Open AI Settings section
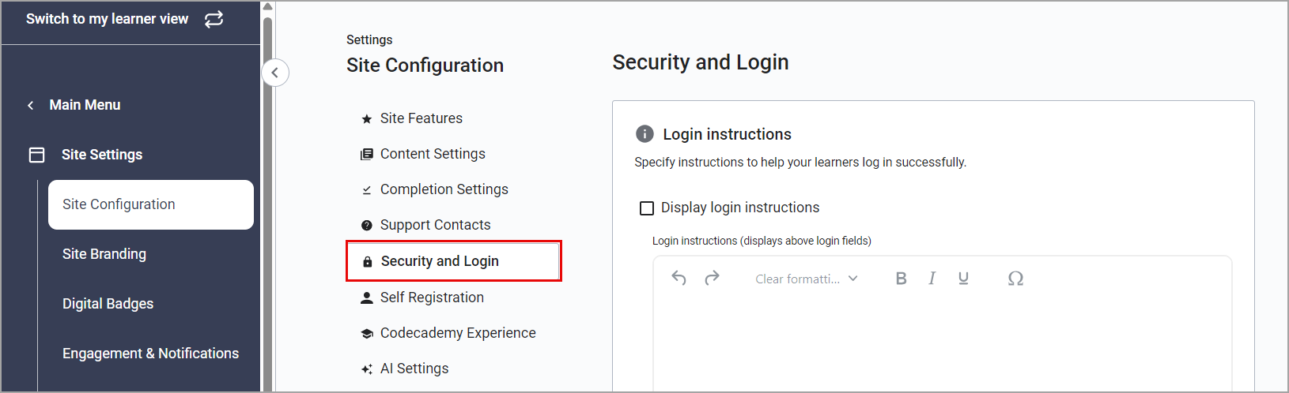This screenshot has width=1289, height=393. 414,369
